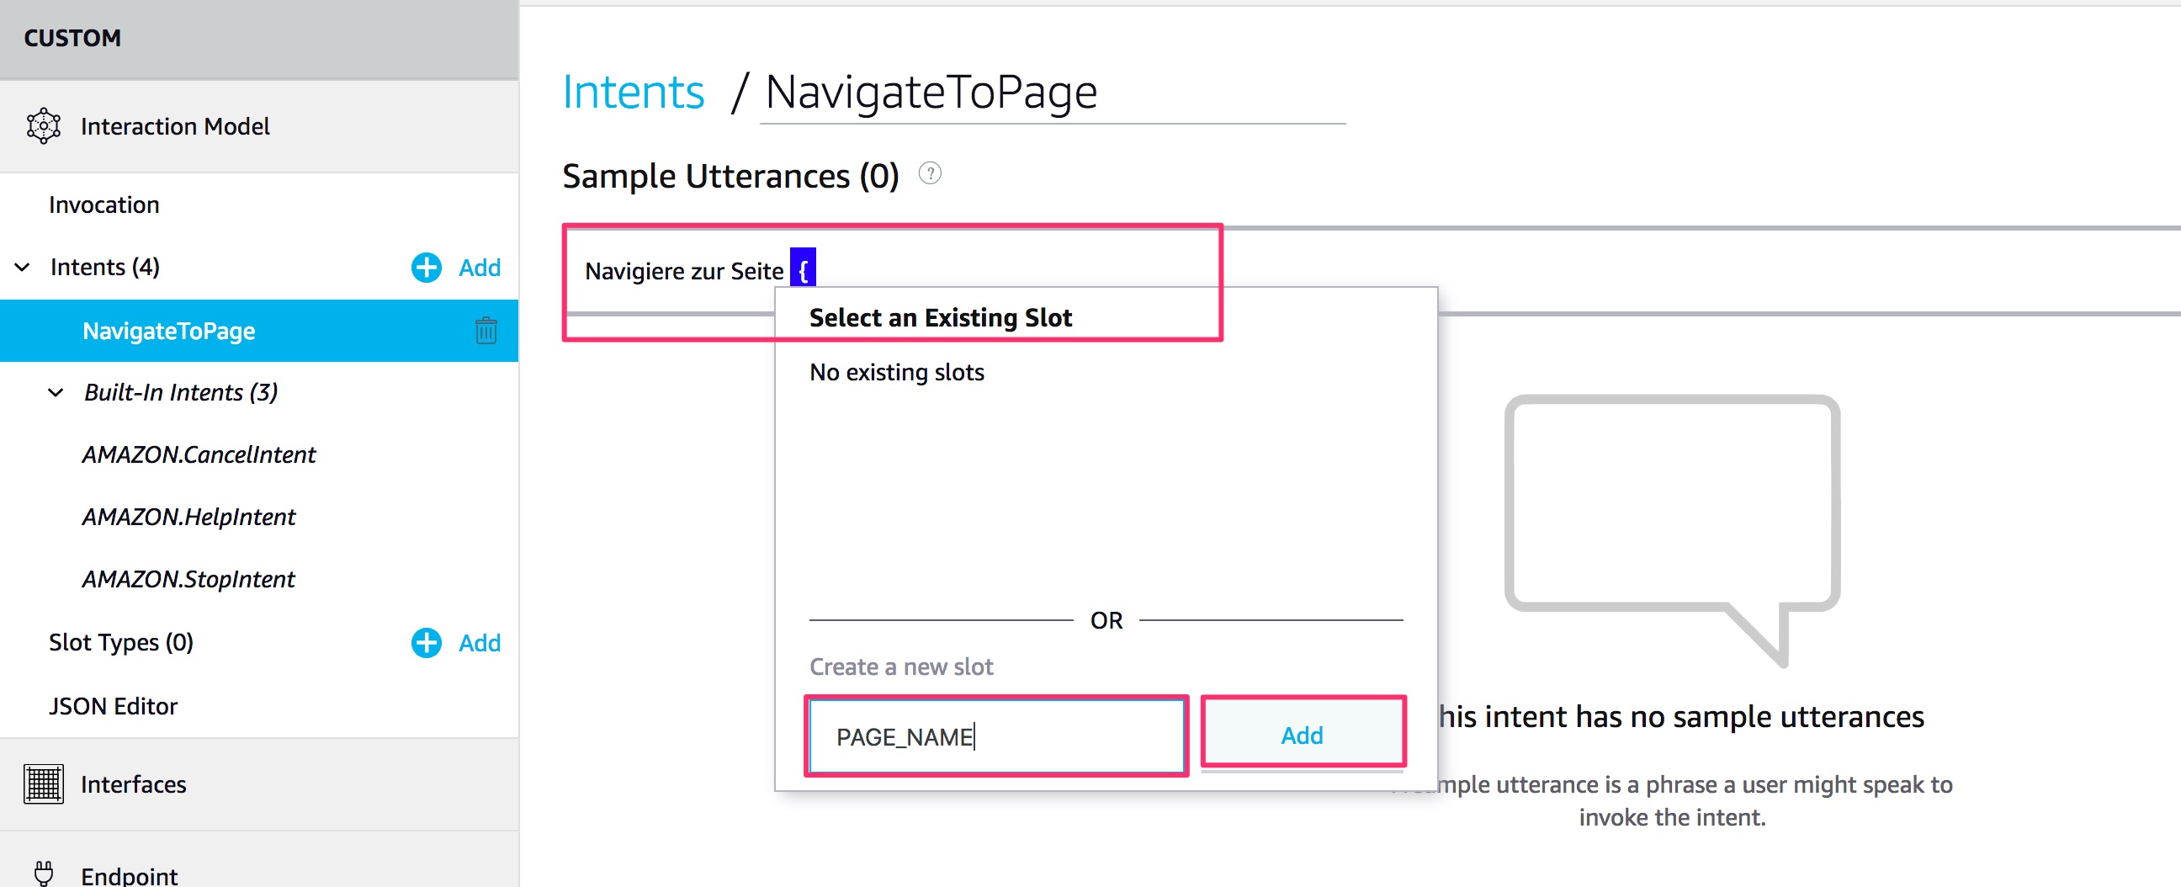Open the JSON Editor
This screenshot has height=887, width=2181.
click(x=114, y=706)
